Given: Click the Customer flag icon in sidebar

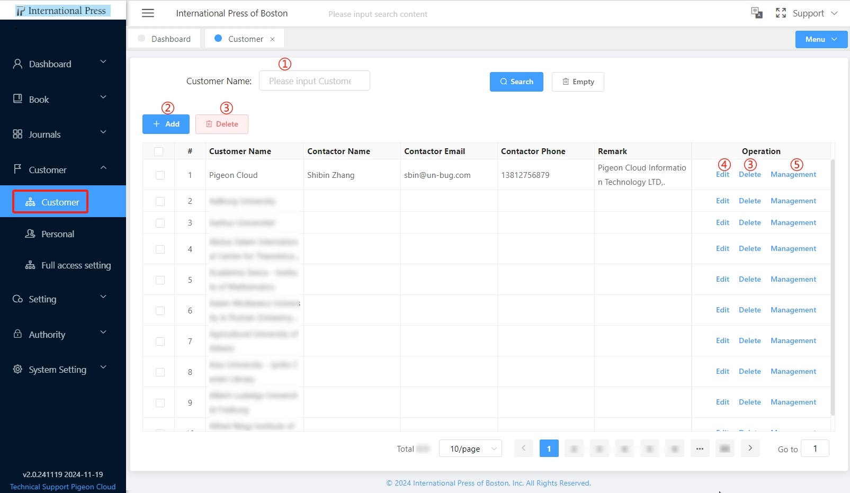Looking at the screenshot, I should [17, 169].
